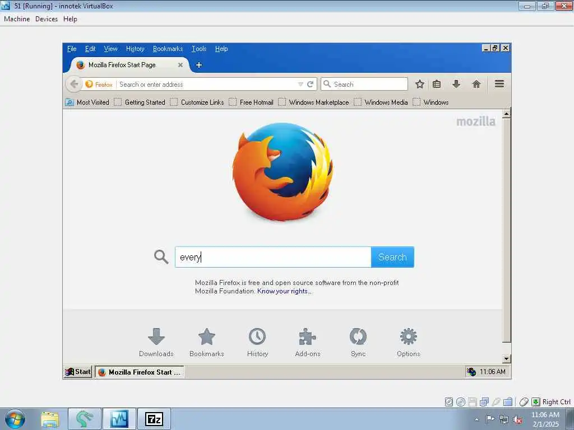The image size is (574, 430).
Task: Click the host clock showing 11:06 AM
Action: pos(545,415)
